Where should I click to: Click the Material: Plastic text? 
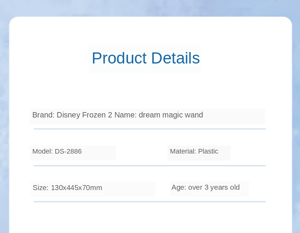[x=194, y=151]
